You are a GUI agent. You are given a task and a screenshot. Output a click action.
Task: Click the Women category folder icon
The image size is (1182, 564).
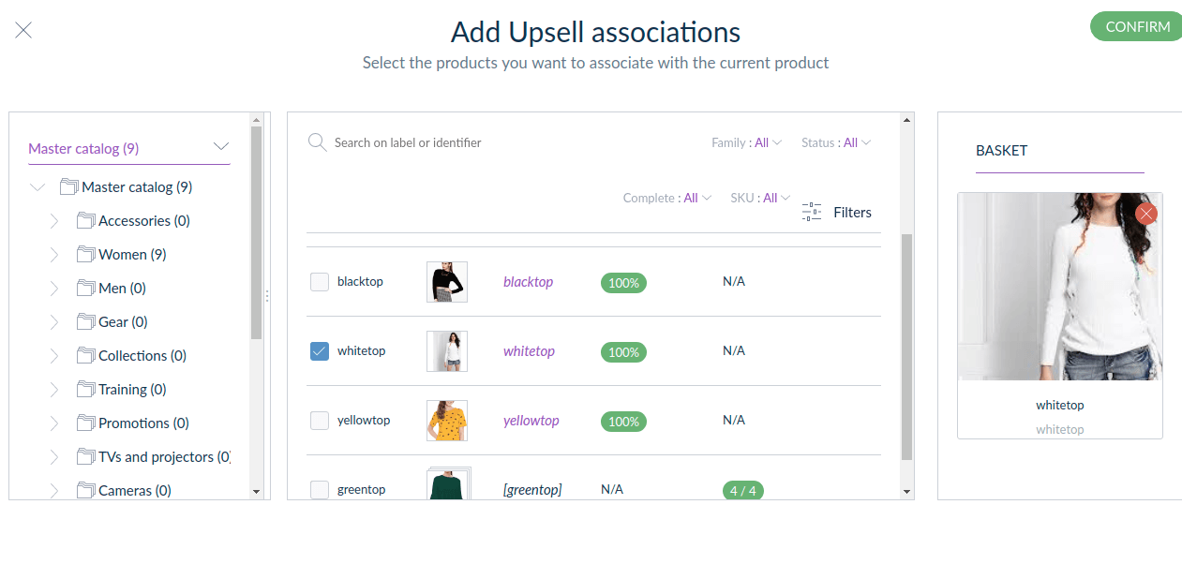(86, 255)
